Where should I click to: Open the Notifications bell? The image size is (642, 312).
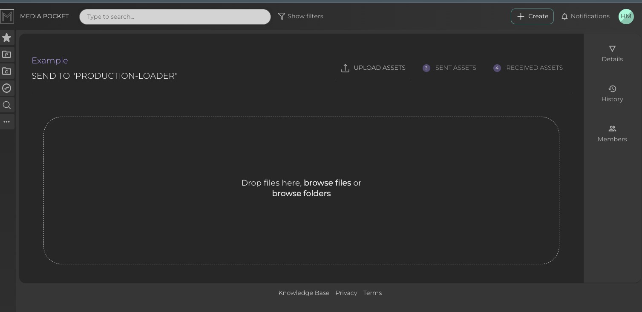(585, 17)
